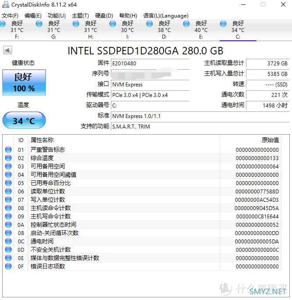Open the 主题(T) menu
This screenshot has width=292, height=300.
[80, 16]
